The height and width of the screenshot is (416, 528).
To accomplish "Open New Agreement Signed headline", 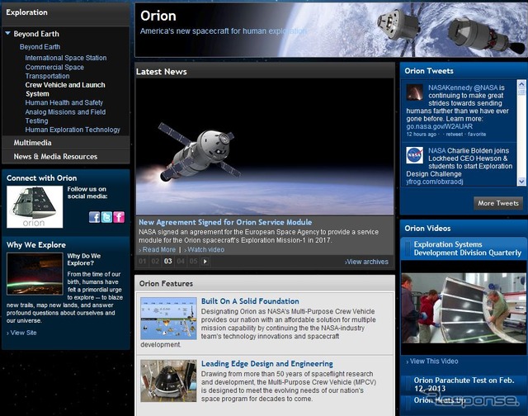I will click(225, 222).
